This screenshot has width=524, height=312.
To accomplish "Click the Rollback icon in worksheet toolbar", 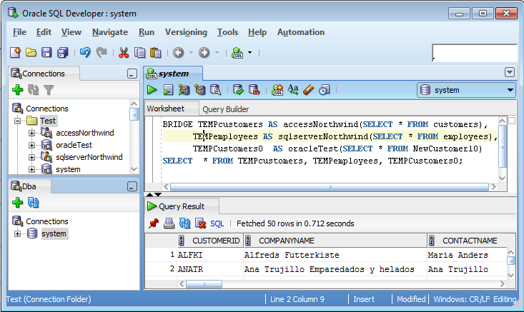I will click(x=254, y=90).
